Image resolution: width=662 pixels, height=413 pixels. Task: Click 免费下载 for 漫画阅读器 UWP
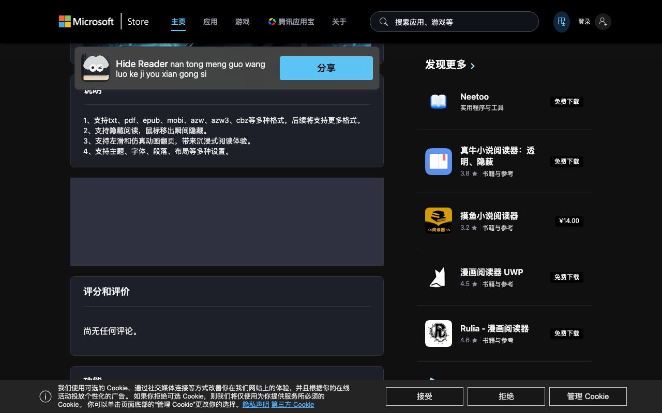567,277
